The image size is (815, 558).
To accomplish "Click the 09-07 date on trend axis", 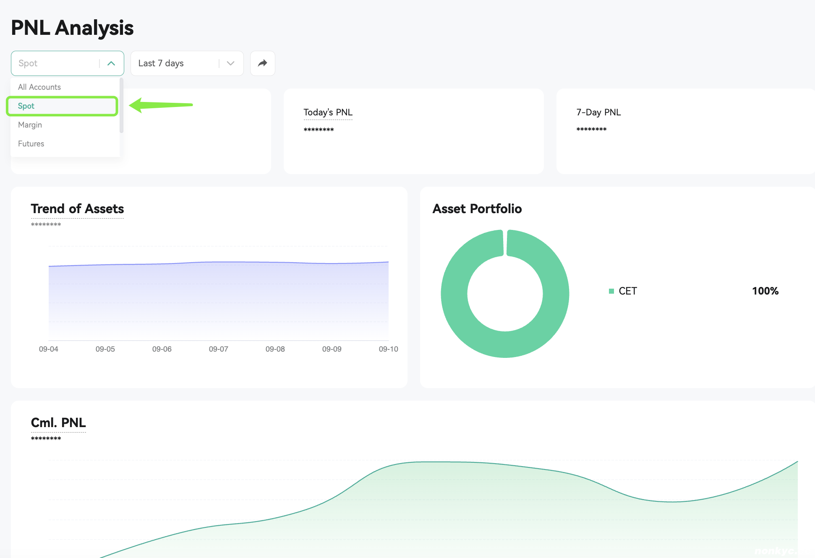I will click(218, 349).
